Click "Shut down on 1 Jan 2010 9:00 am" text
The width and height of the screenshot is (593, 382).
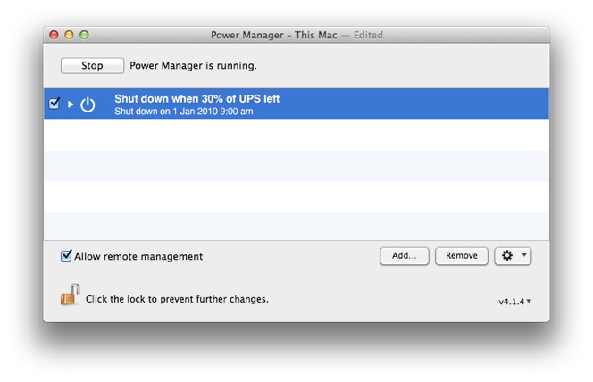pos(184,112)
